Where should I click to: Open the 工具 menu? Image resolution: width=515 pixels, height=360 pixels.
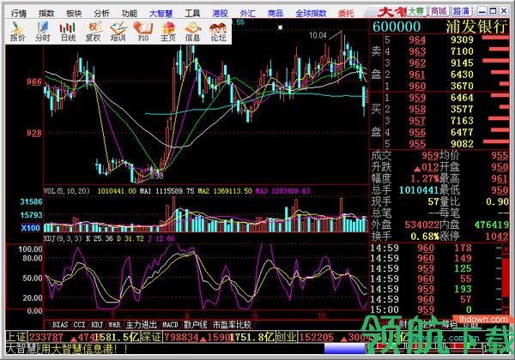192,13
